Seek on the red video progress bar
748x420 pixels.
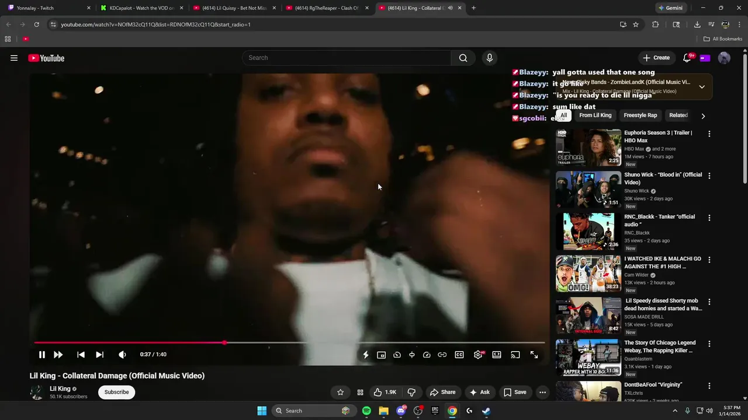click(129, 342)
